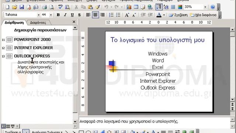Click the Νέα διαφάνεια button
Screen dimensions: 236x133
pos(203,15)
